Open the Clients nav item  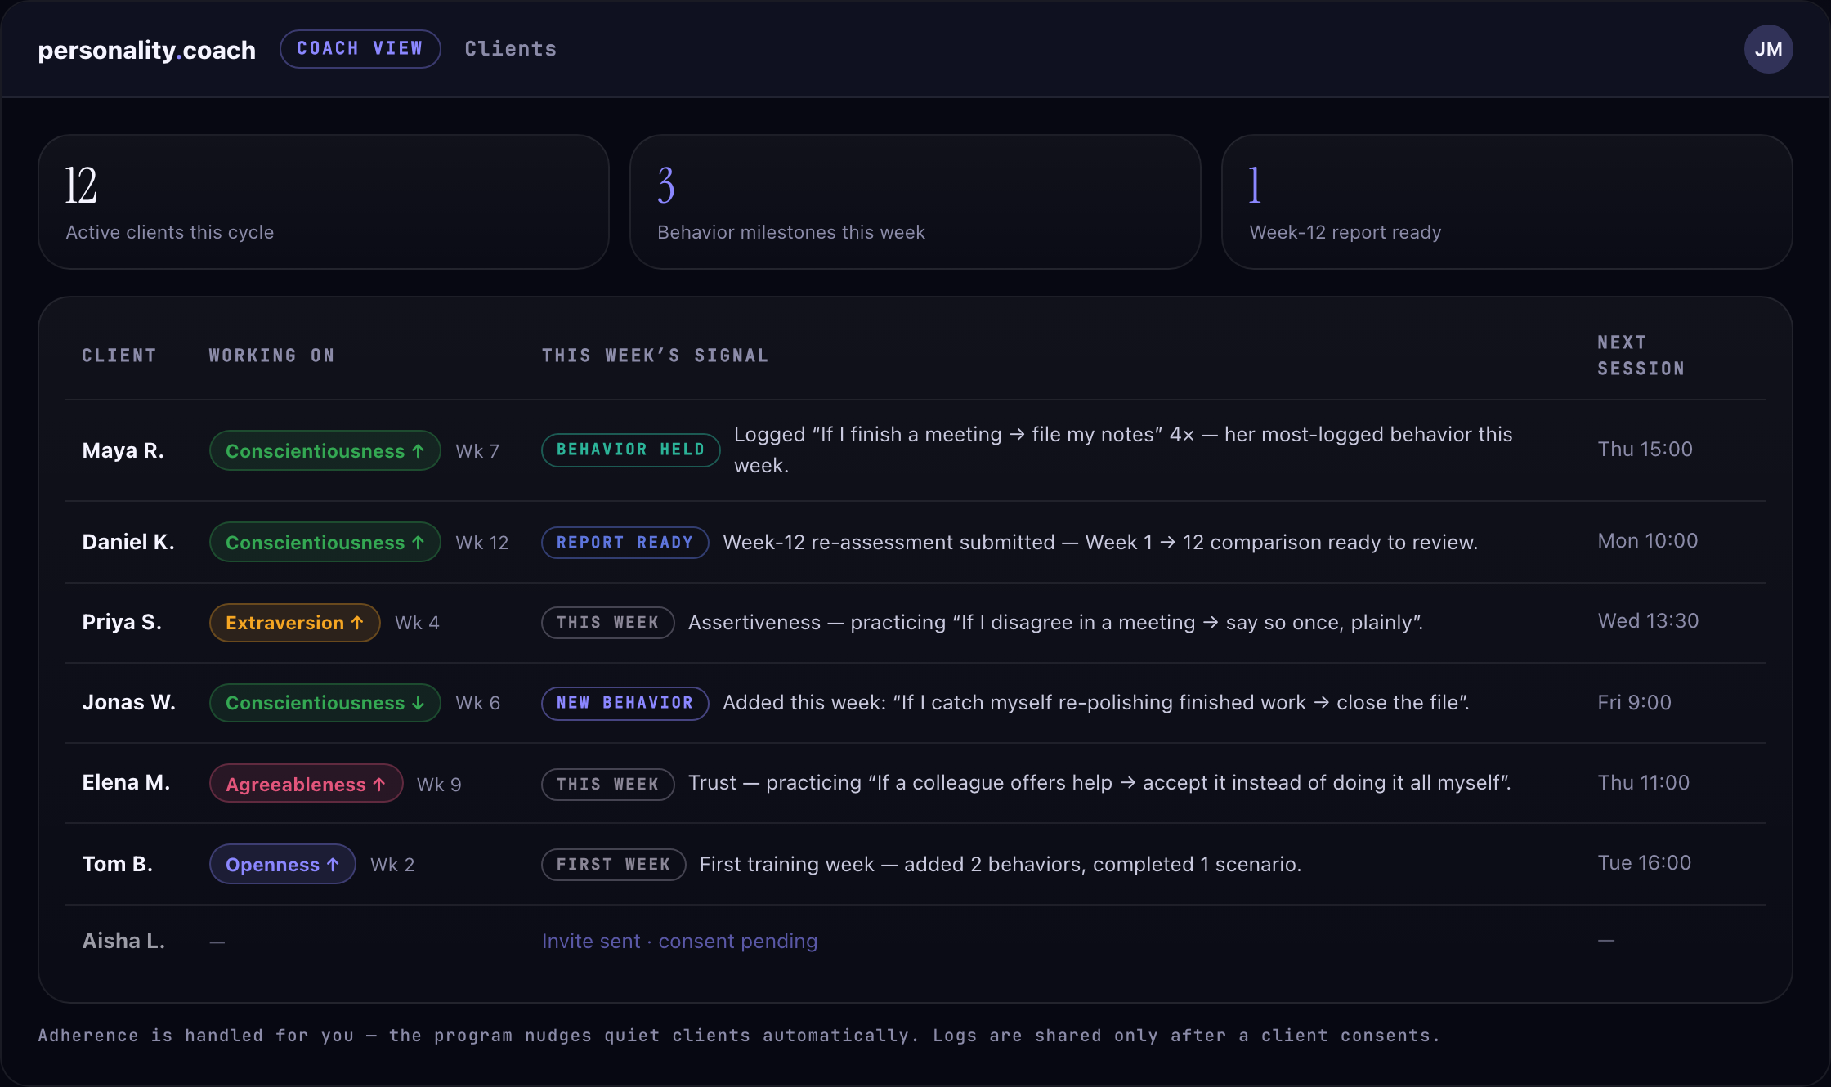[510, 49]
